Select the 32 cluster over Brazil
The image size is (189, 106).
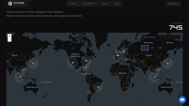point(98,87)
